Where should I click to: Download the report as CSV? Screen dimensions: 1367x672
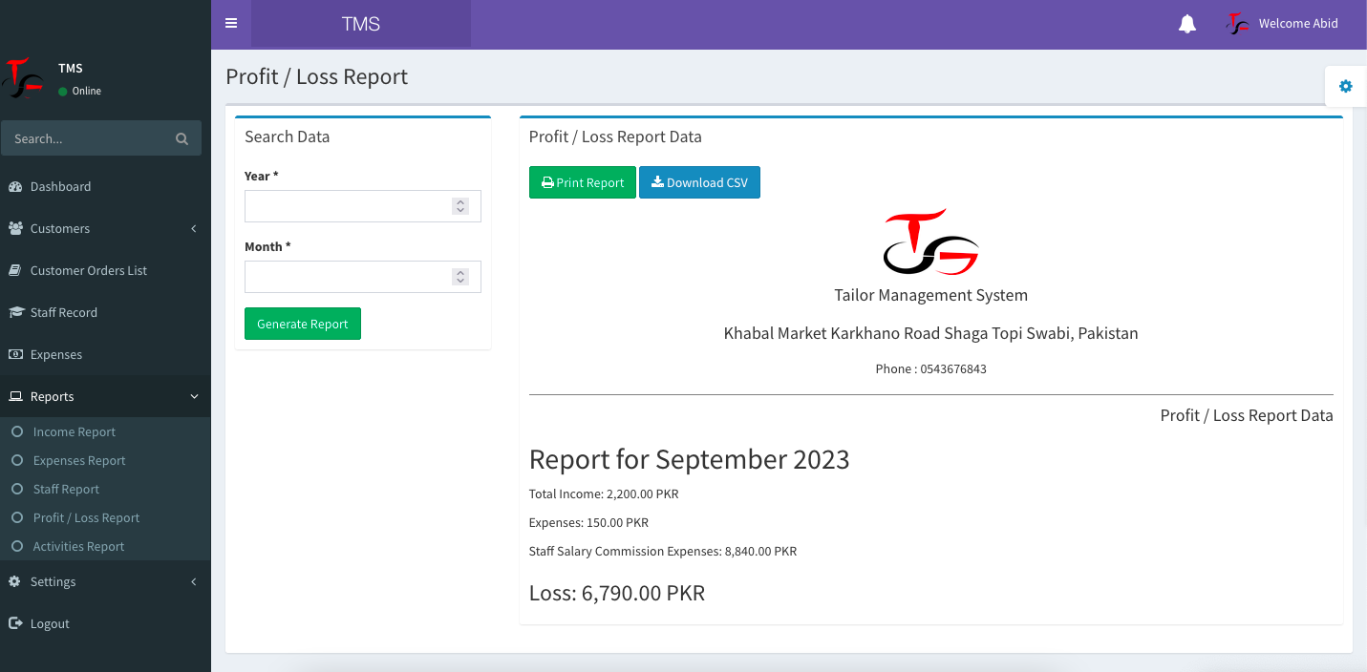click(x=699, y=182)
